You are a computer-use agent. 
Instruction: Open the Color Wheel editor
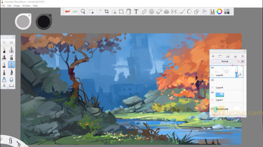coord(219,11)
